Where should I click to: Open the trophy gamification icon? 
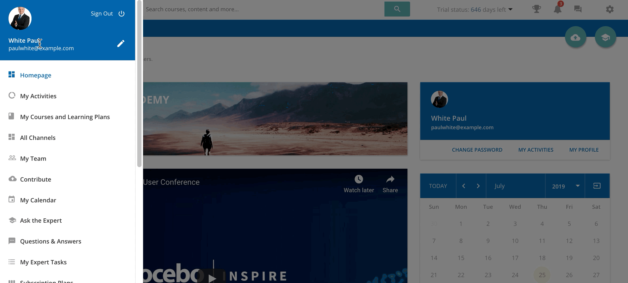click(x=536, y=9)
